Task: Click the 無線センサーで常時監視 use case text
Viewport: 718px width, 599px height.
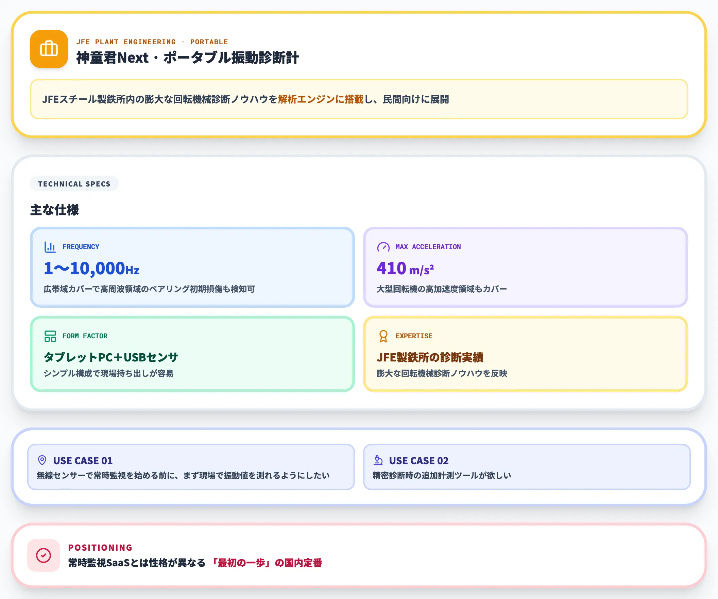Action: 183,475
